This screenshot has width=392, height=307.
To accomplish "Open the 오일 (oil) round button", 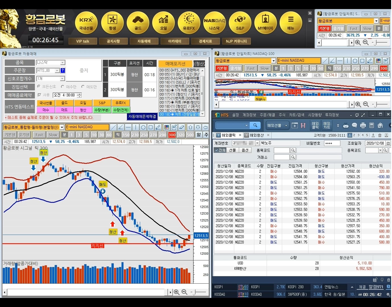I will pyautogui.click(x=164, y=23).
